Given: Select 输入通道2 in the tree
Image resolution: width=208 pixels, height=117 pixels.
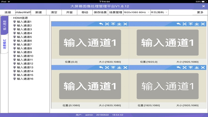Looking at the screenshot, I should click(x=24, y=26).
